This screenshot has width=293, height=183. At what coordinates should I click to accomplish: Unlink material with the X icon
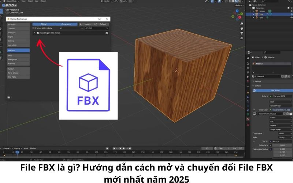tap(289, 76)
